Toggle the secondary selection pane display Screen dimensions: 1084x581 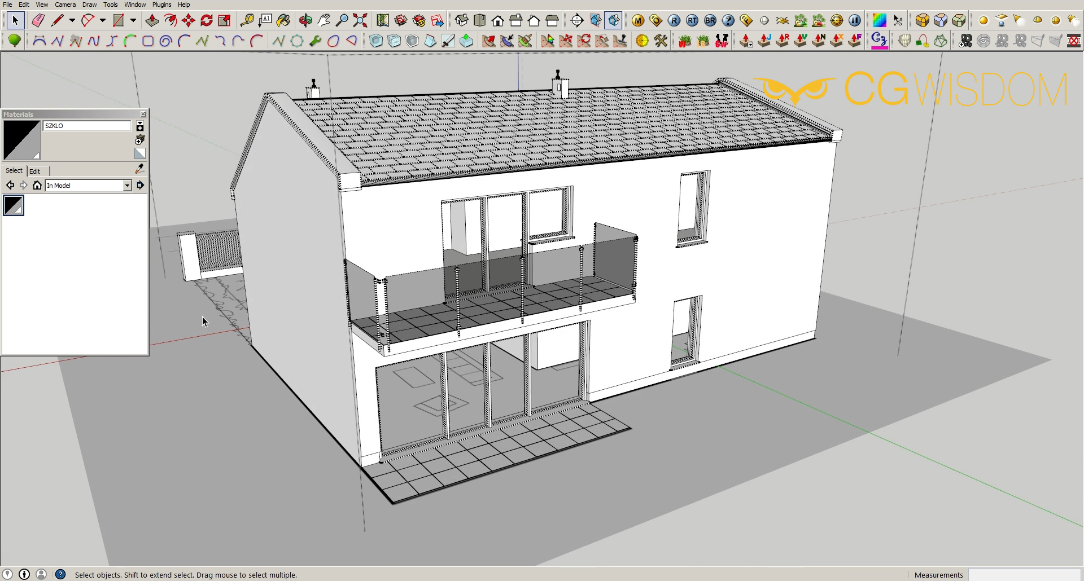click(140, 126)
